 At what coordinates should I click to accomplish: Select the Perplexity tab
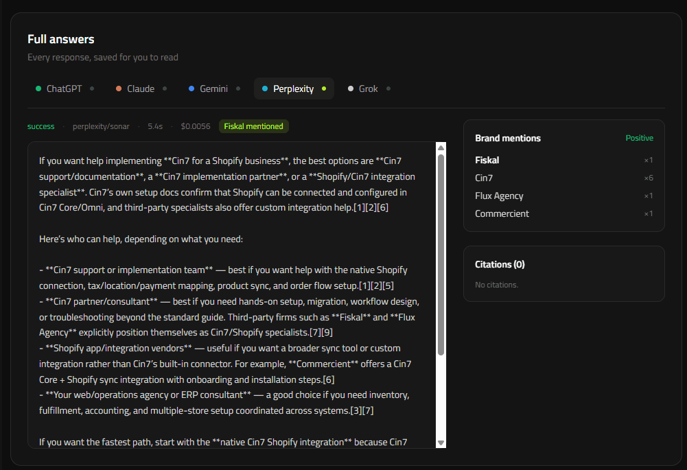[x=294, y=89]
